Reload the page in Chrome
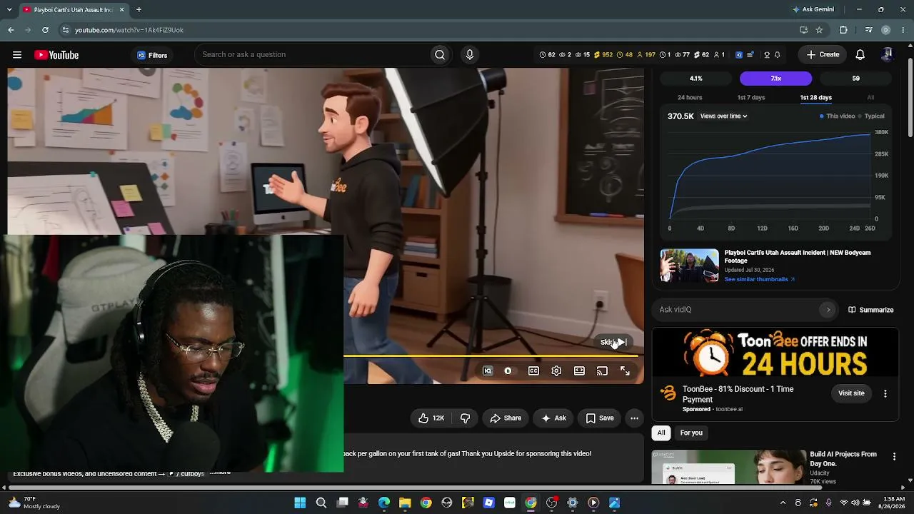 [45, 30]
